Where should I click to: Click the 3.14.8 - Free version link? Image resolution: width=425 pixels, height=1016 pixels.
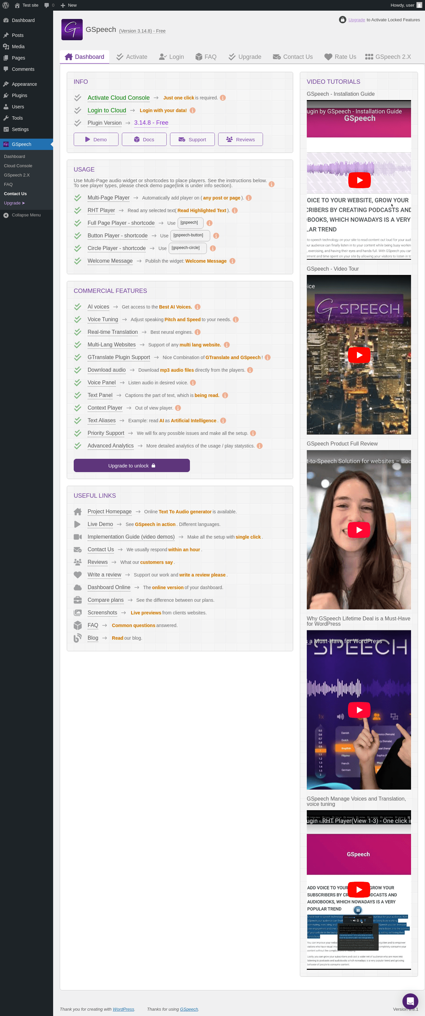pyautogui.click(x=151, y=123)
